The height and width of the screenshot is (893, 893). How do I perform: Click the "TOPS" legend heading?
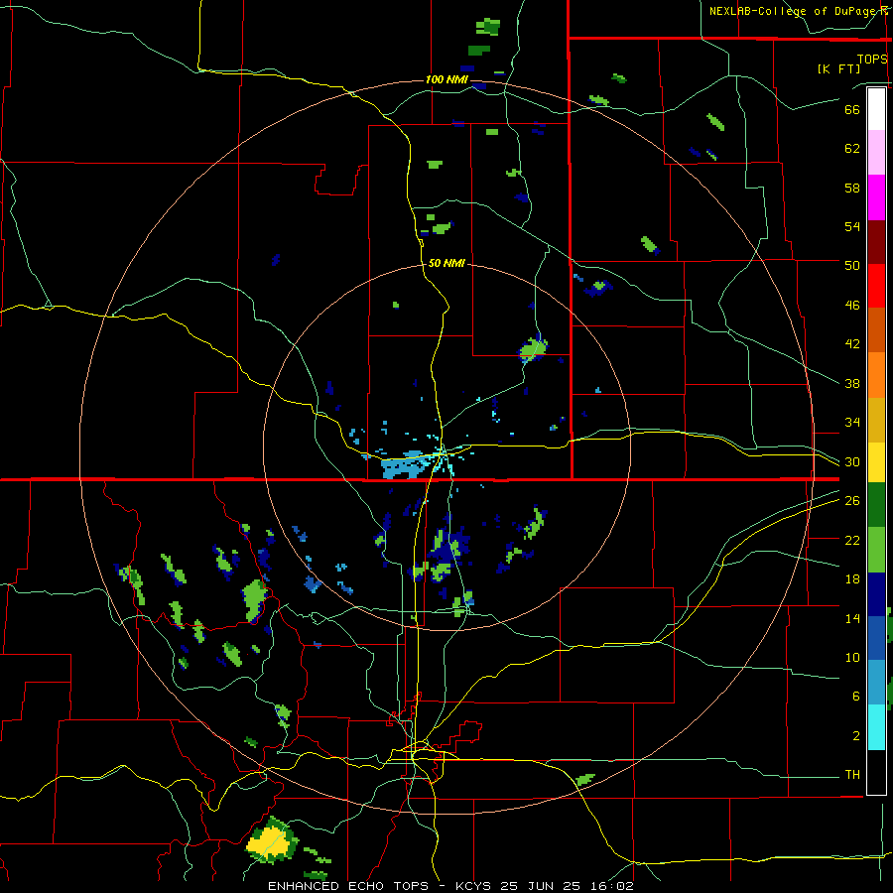coord(872,59)
